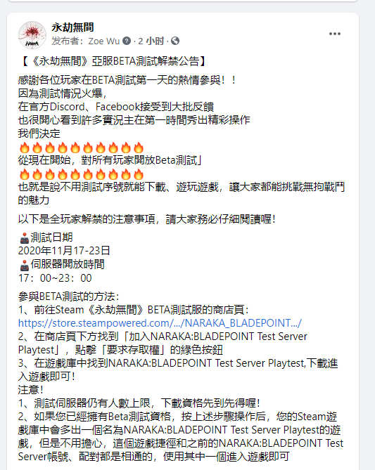Click the question mark icon beside Zoe Wu
The height and width of the screenshot is (470, 375).
pos(127,41)
